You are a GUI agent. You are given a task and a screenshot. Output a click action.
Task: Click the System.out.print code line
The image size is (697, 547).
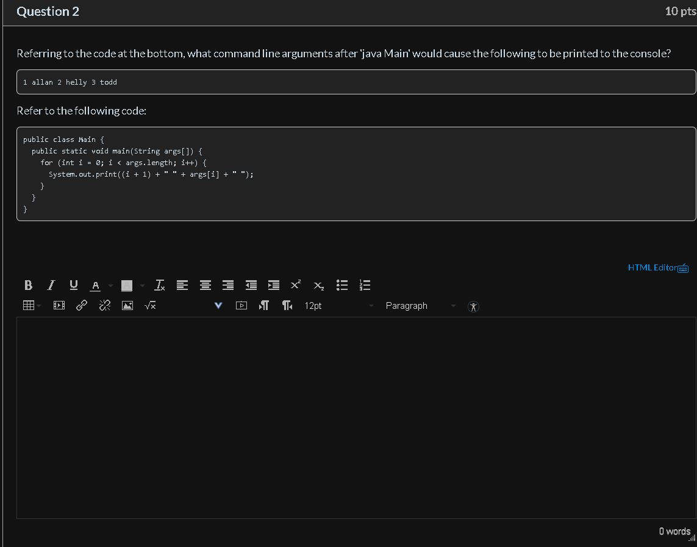pos(151,174)
